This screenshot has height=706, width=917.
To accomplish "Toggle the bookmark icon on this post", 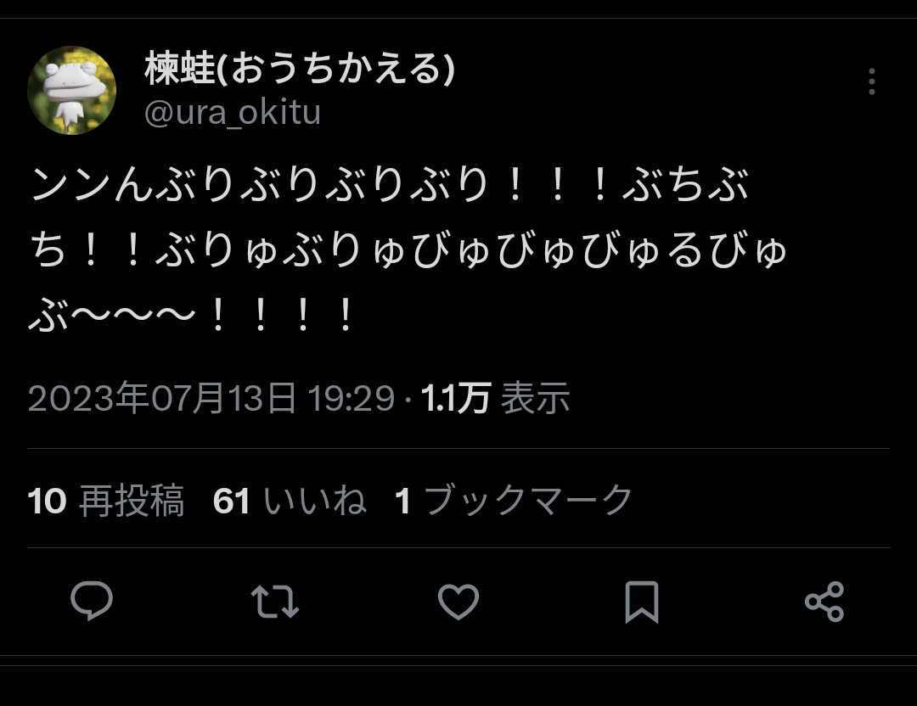I will point(642,602).
